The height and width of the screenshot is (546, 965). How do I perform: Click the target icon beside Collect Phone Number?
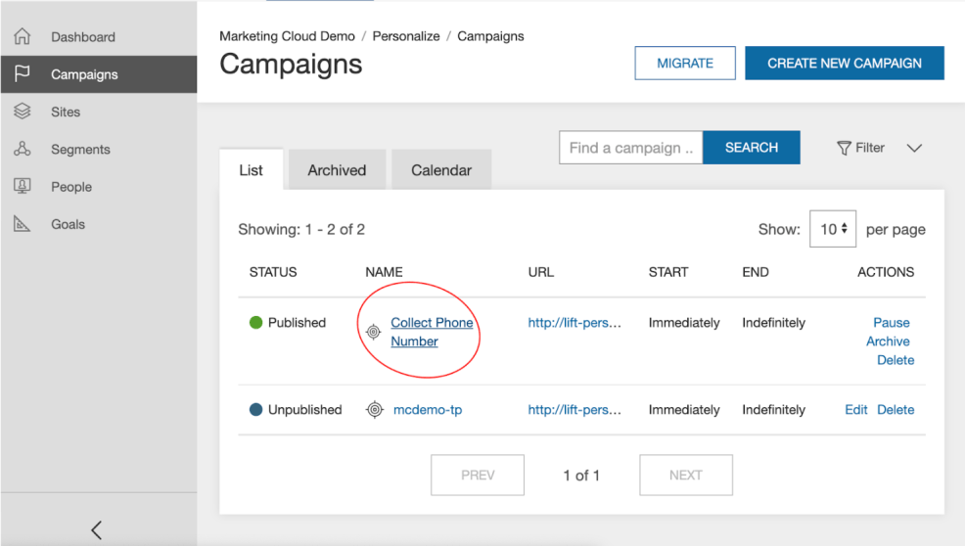373,332
